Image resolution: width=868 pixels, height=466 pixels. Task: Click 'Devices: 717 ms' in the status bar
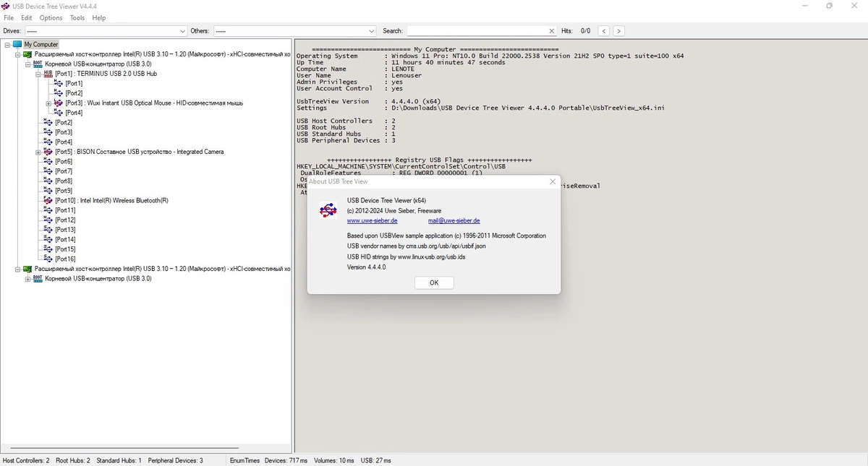point(286,460)
